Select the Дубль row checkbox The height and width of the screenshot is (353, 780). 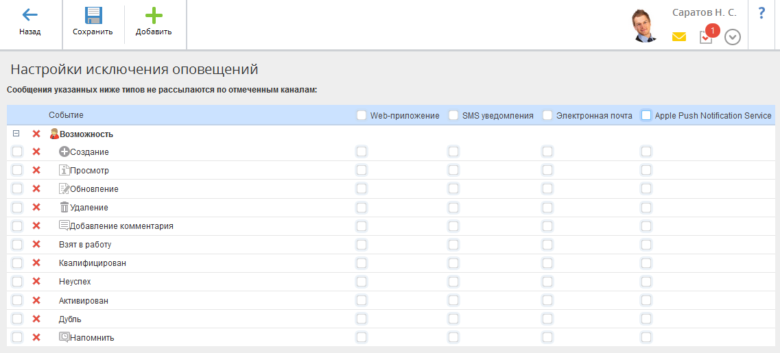17,319
